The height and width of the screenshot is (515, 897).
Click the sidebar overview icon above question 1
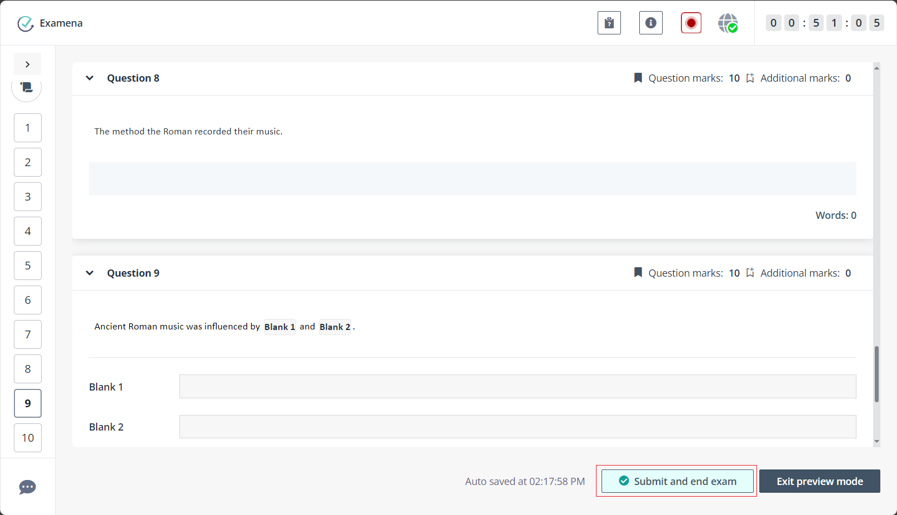pos(27,88)
